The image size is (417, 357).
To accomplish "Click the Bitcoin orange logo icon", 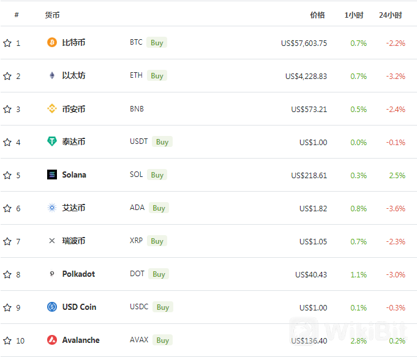I will [52, 42].
